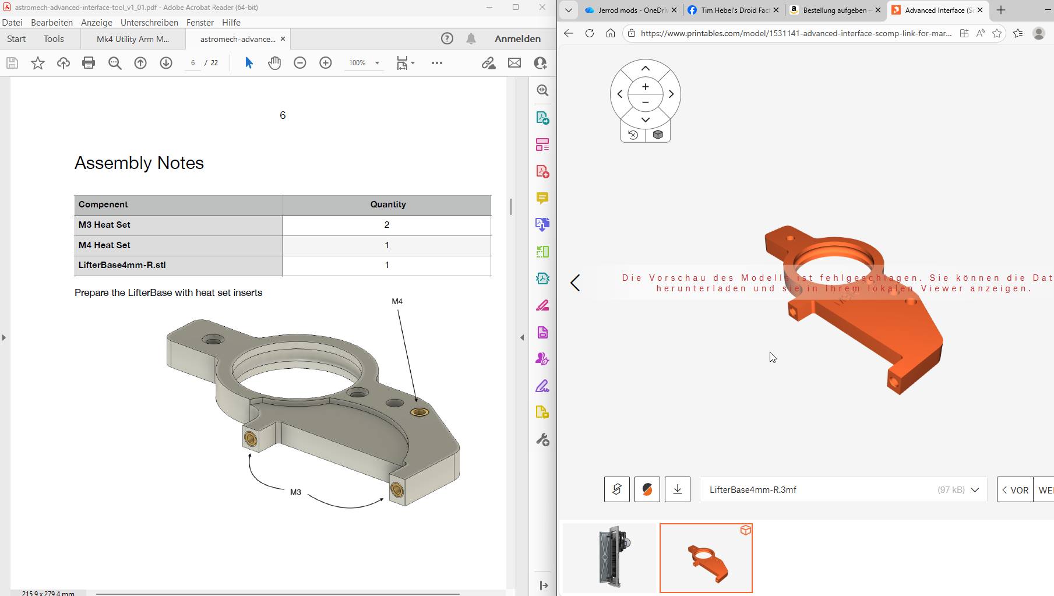Open the share link icon in Acrobat
The height and width of the screenshot is (596, 1054).
[x=488, y=63]
